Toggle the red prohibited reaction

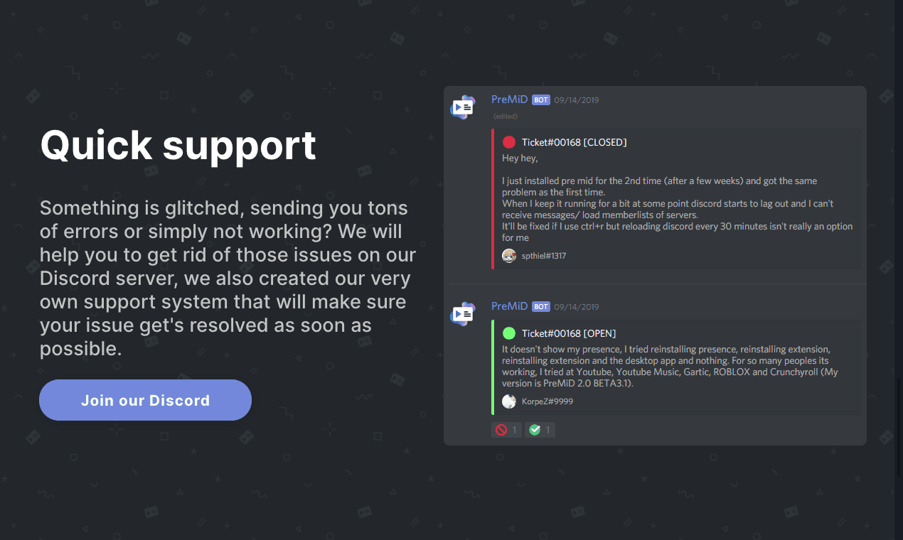click(506, 430)
